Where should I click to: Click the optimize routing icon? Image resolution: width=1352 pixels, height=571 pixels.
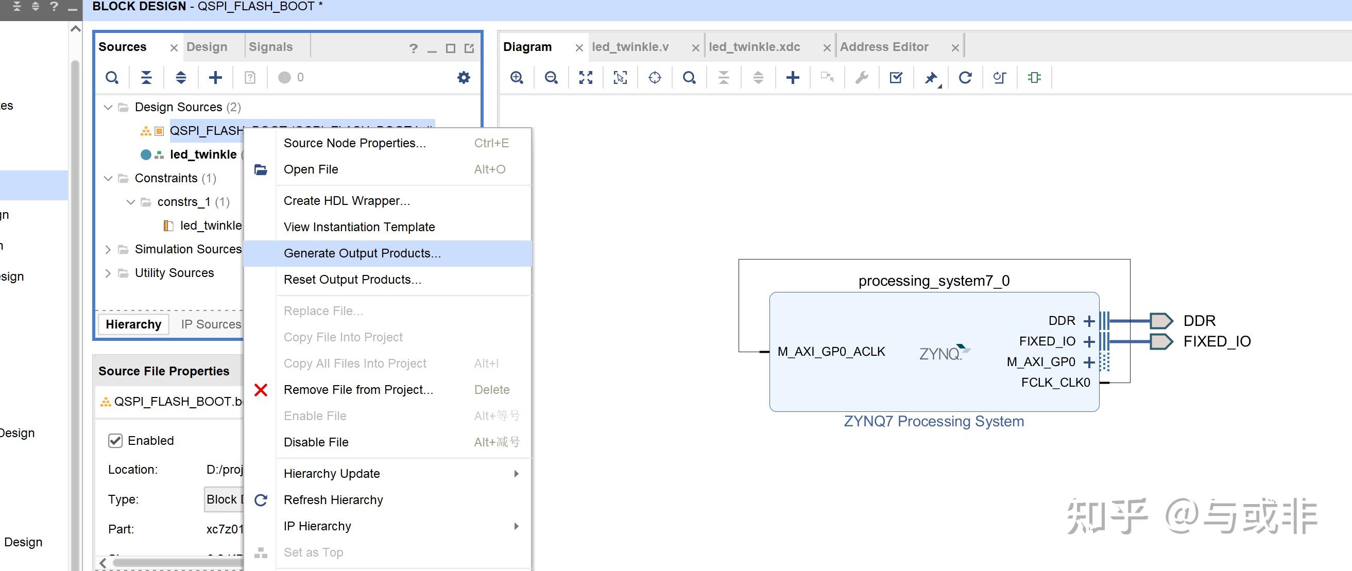(x=1000, y=78)
